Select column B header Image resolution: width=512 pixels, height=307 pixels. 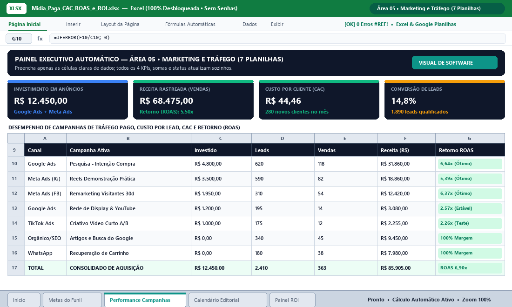click(128, 138)
